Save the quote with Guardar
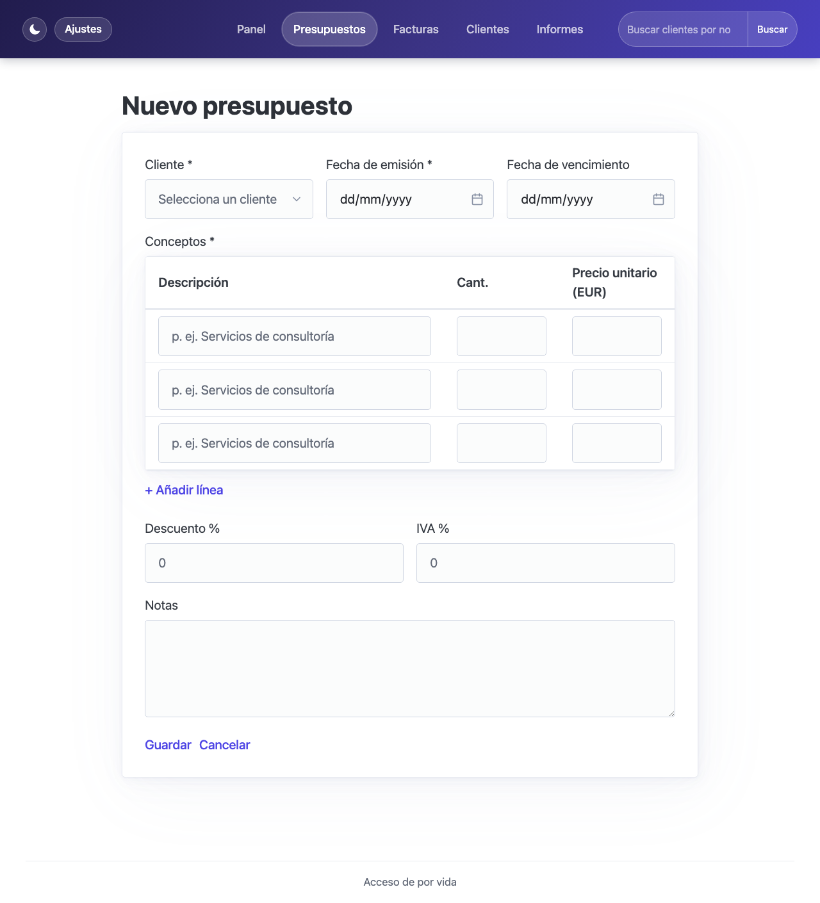This screenshot has height=903, width=820. click(168, 745)
